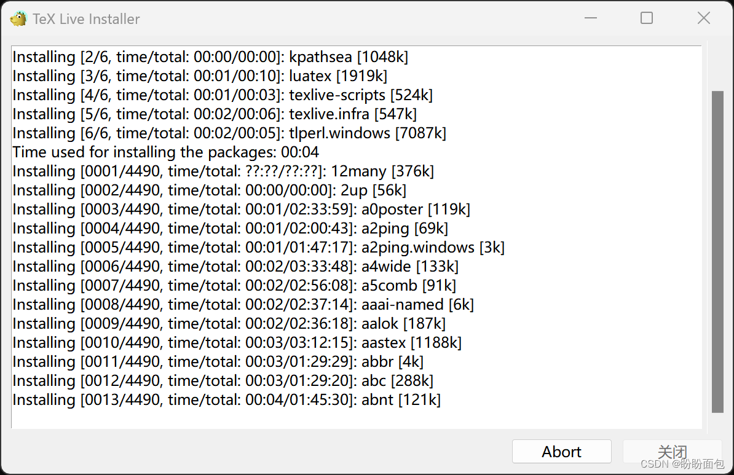Image resolution: width=734 pixels, height=475 pixels.
Task: Click the vertical scrollbar thumb
Action: pos(717,252)
